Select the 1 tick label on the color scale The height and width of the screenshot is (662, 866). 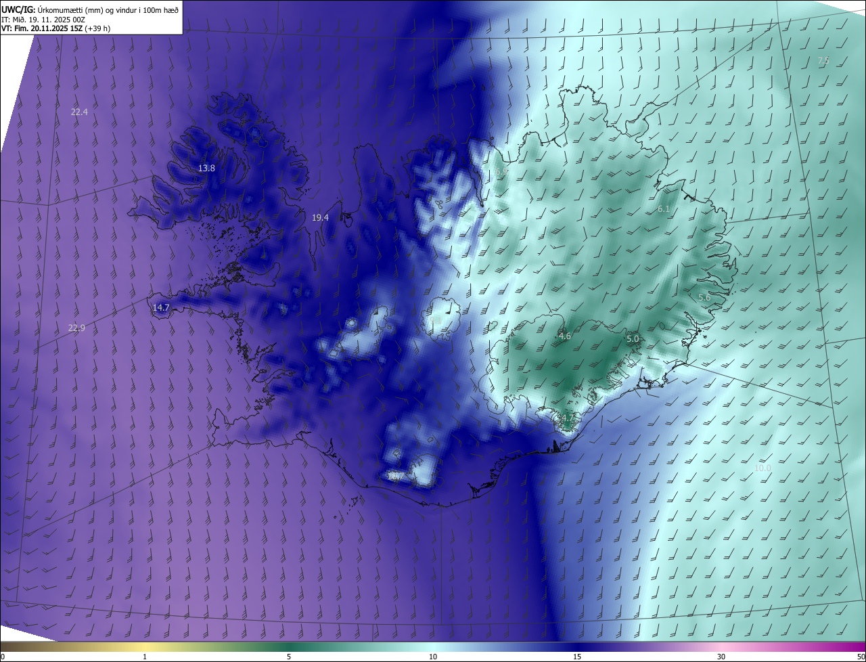pyautogui.click(x=145, y=657)
